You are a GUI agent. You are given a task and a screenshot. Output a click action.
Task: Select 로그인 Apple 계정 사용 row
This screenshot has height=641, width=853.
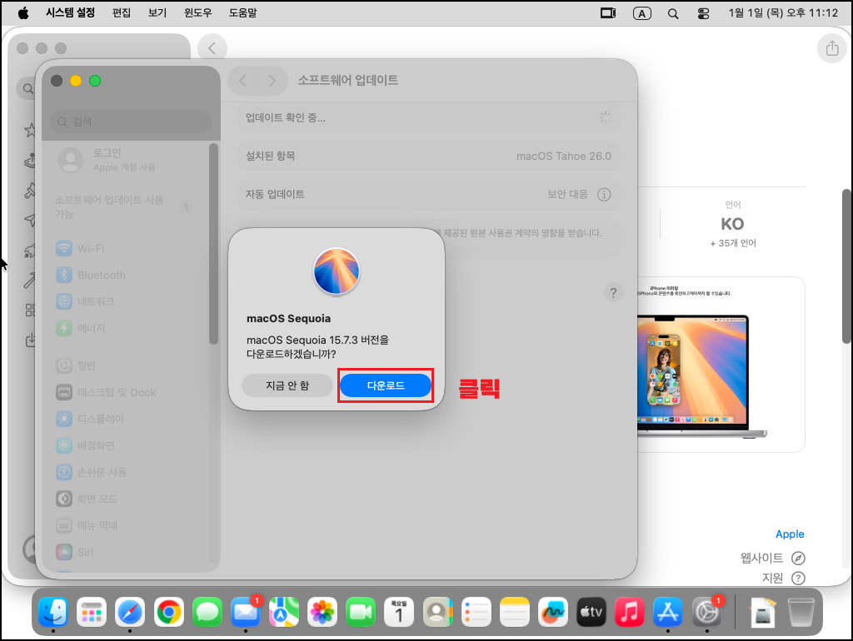click(x=125, y=160)
